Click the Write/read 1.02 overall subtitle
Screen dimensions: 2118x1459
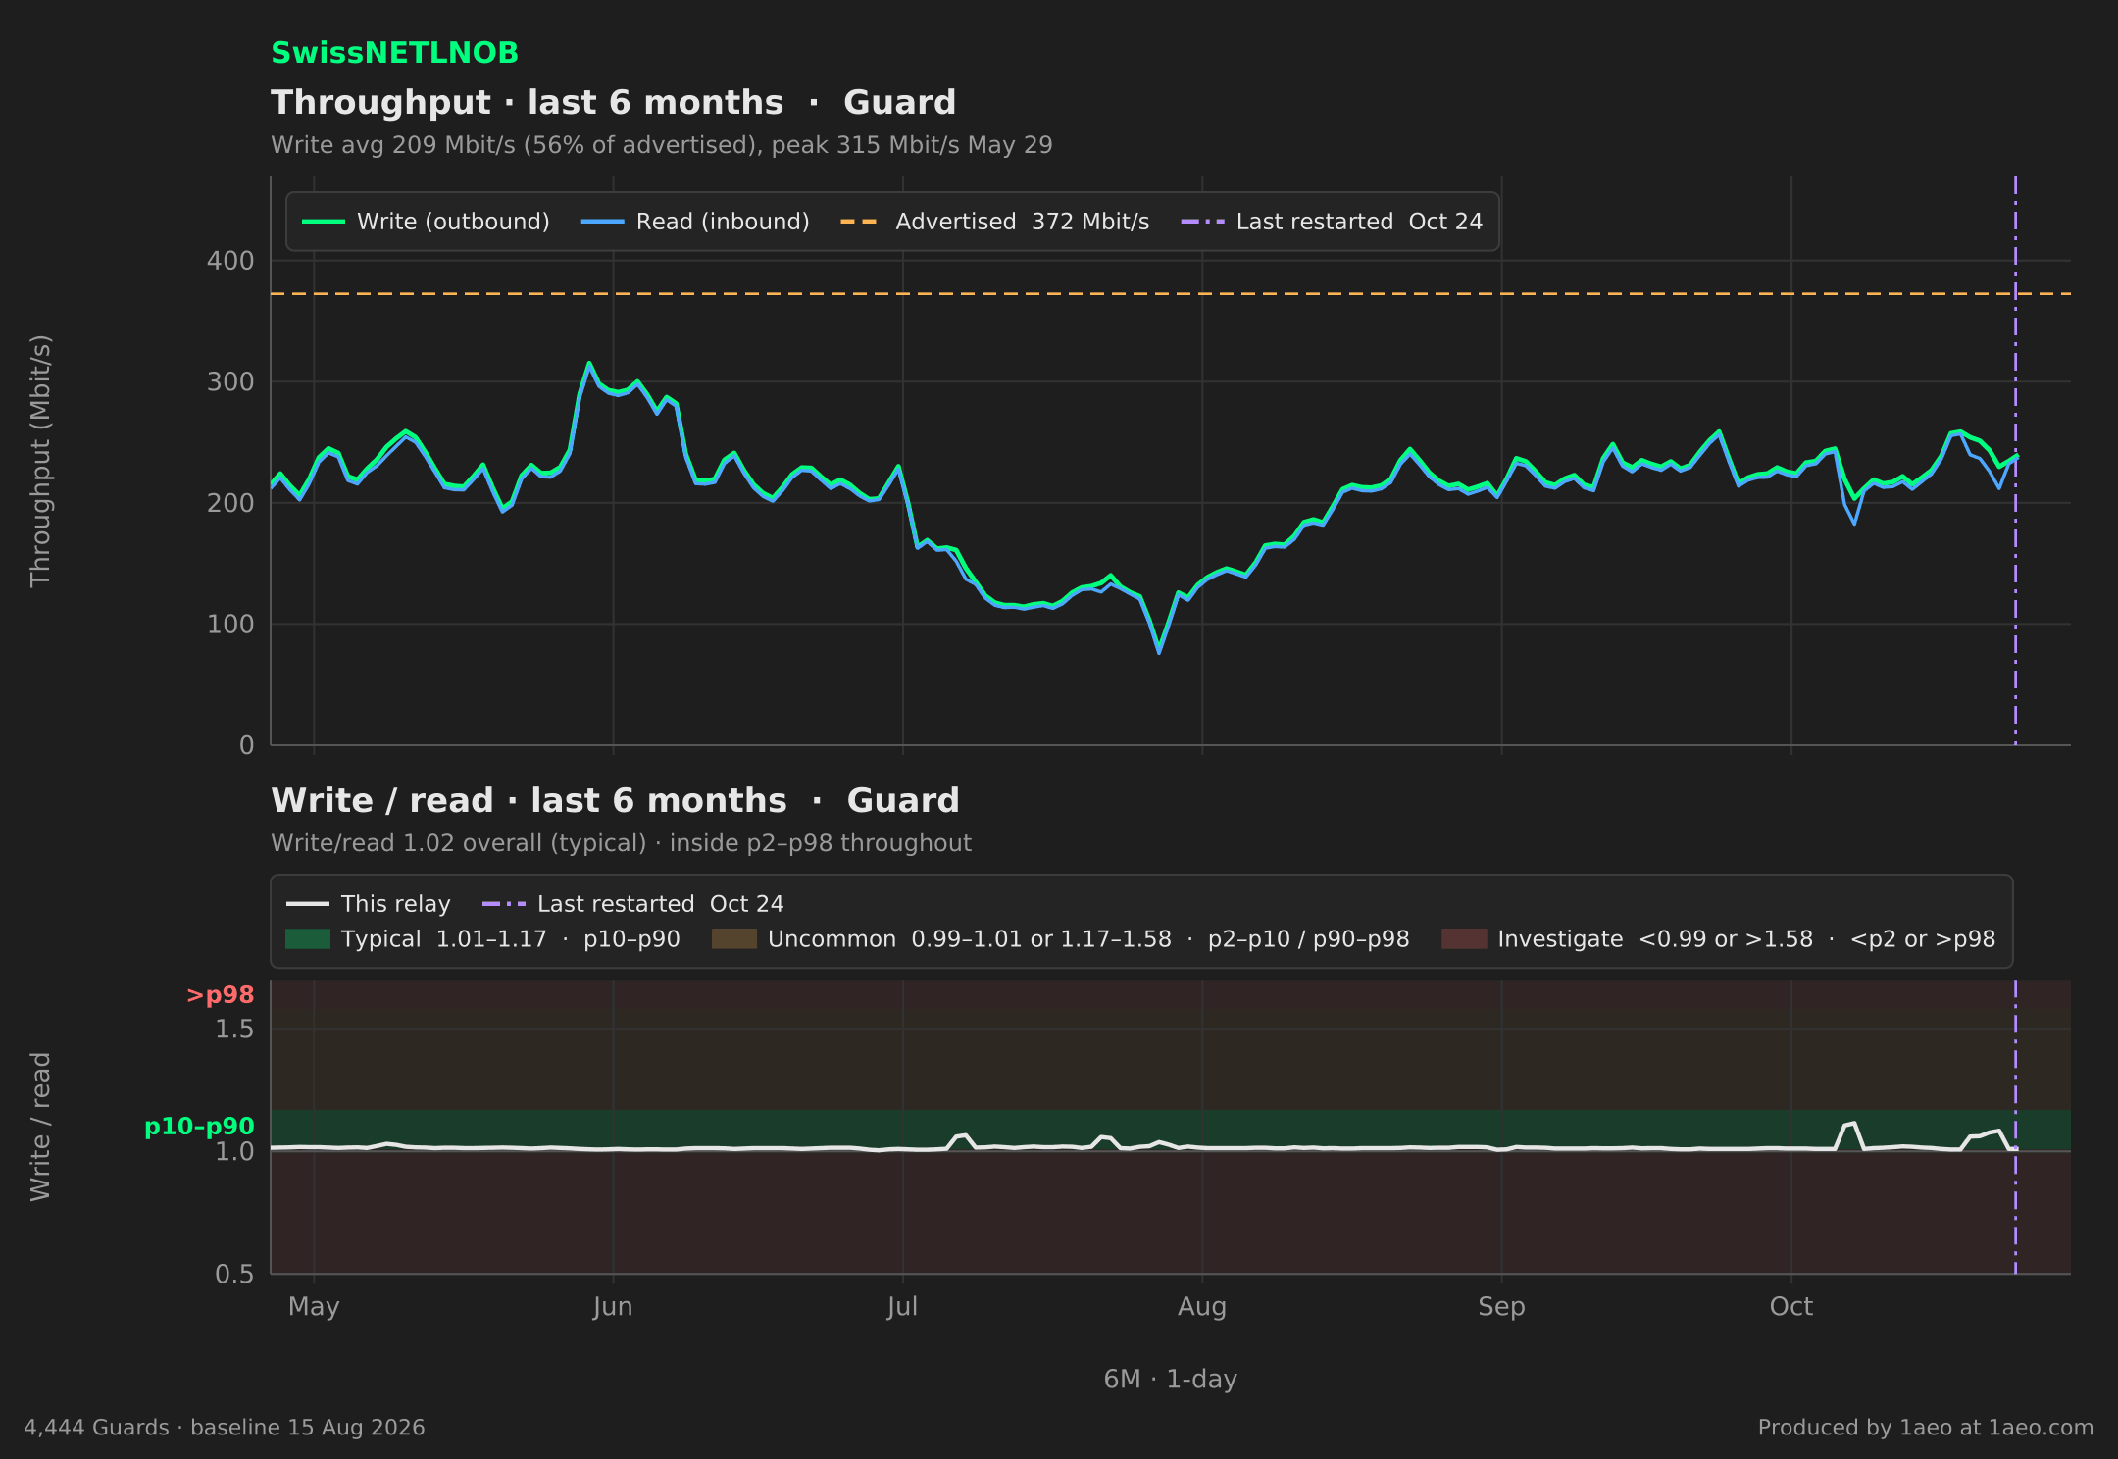point(622,843)
